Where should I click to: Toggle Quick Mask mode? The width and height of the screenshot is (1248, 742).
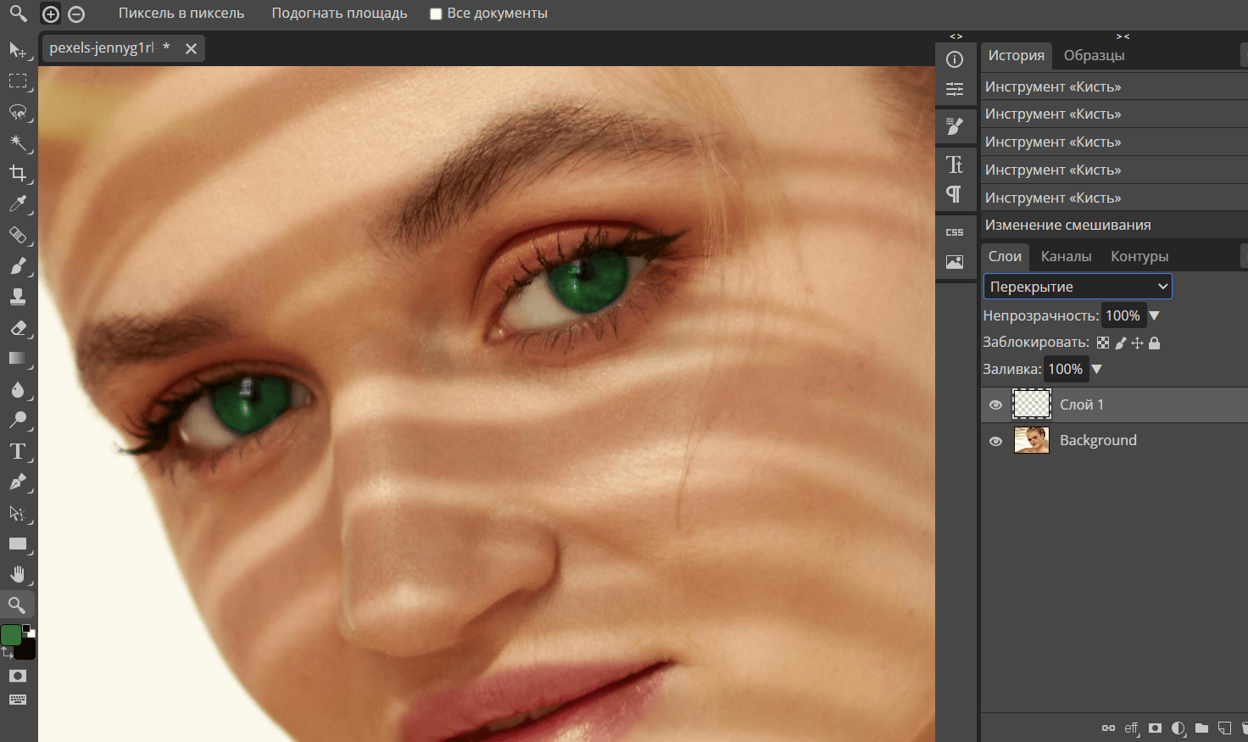[18, 676]
